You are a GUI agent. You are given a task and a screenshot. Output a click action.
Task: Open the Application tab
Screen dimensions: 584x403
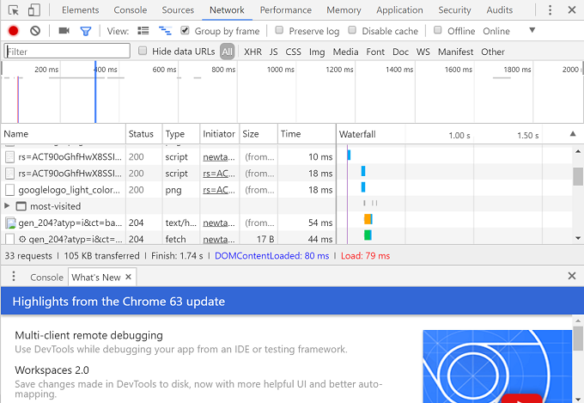[x=399, y=10]
